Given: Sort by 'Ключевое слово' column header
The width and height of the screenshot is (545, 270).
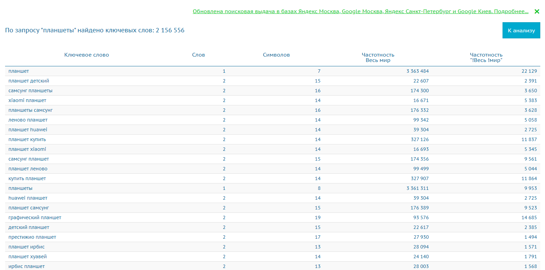Looking at the screenshot, I should click(x=87, y=55).
